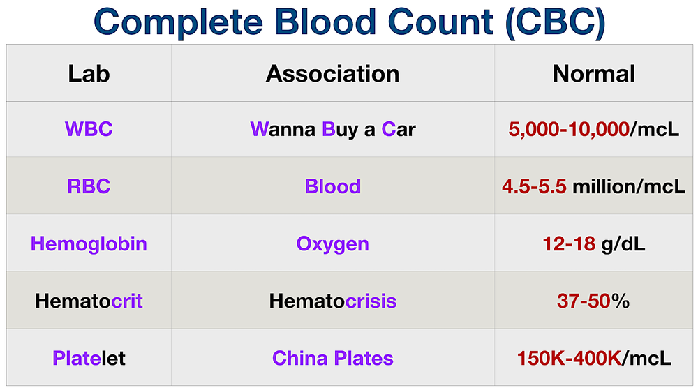Click the 150K-400K/mcL value
This screenshot has width=698, height=390.
tap(593, 358)
